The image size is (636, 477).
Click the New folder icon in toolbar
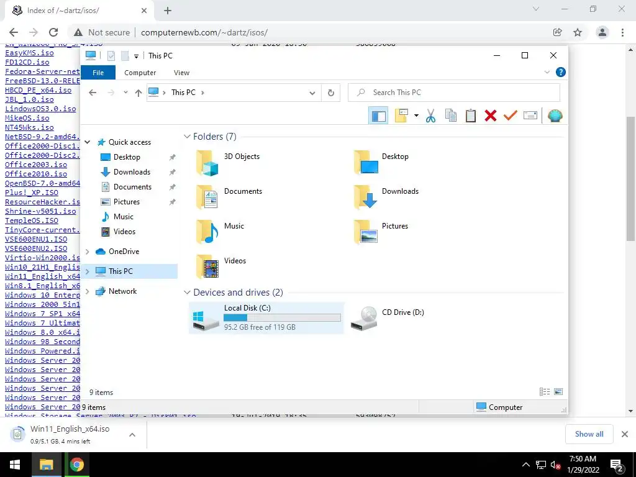401,116
